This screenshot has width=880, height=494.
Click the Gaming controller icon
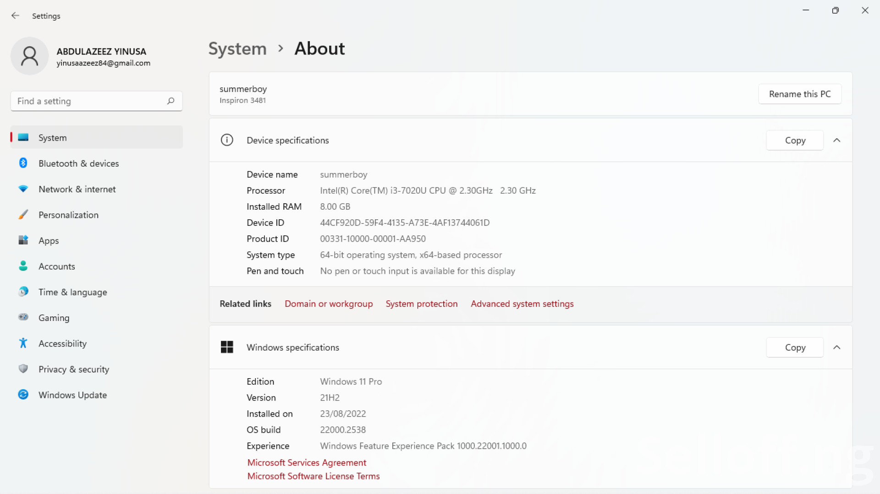point(23,317)
